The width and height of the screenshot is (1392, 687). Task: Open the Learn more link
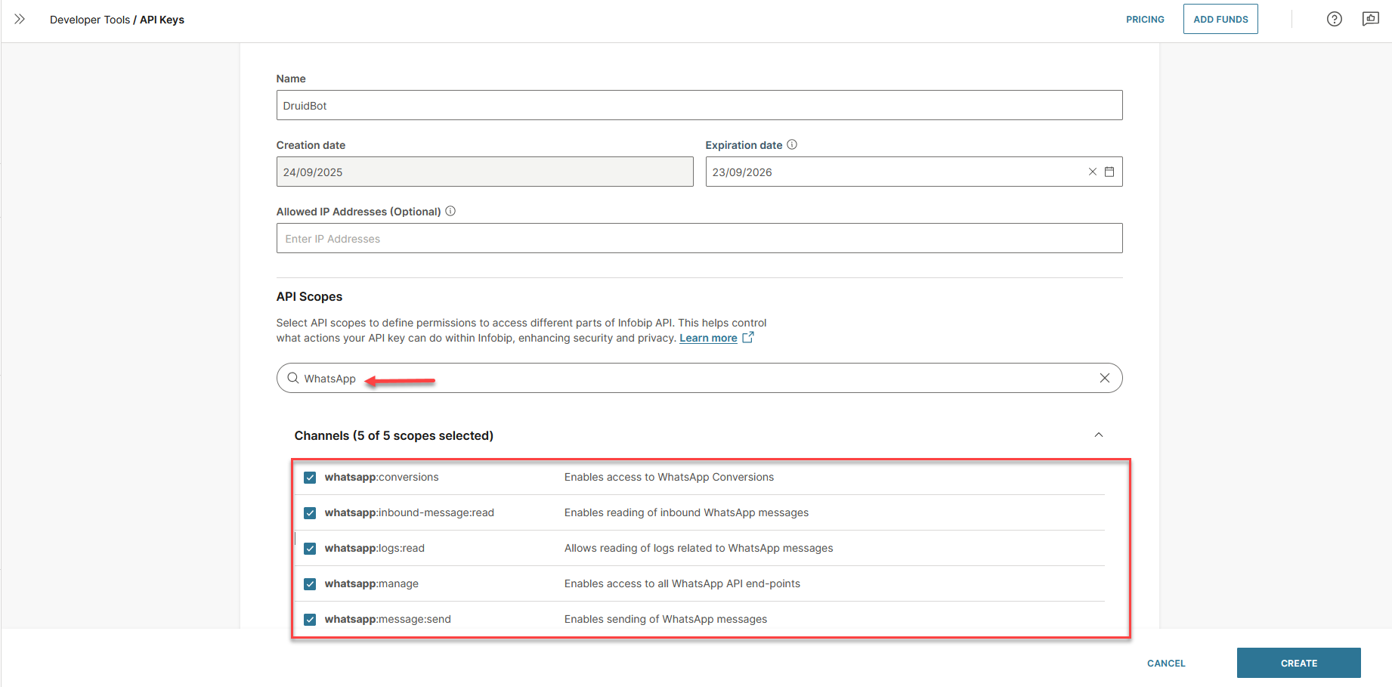pos(708,338)
